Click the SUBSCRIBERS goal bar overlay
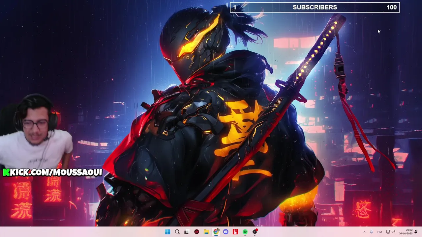This screenshot has width=422, height=237. [x=315, y=7]
